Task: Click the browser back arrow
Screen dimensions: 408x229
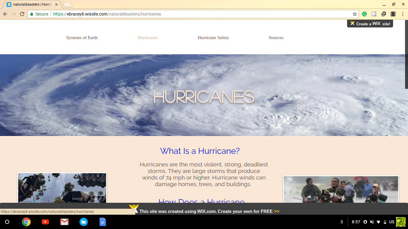Action: [5, 14]
